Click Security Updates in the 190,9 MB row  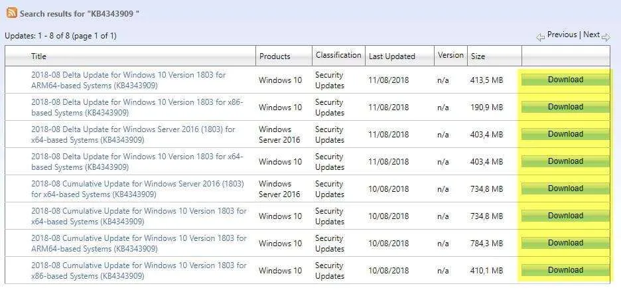point(330,108)
